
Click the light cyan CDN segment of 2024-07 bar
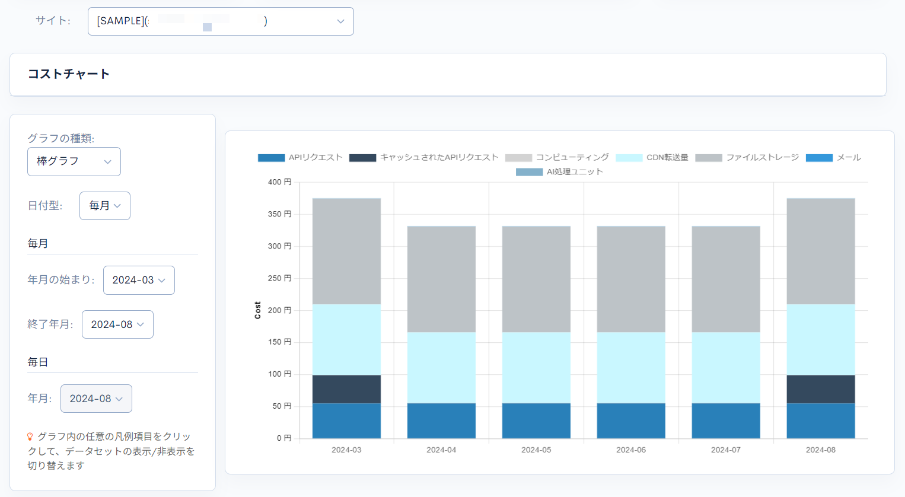point(726,368)
